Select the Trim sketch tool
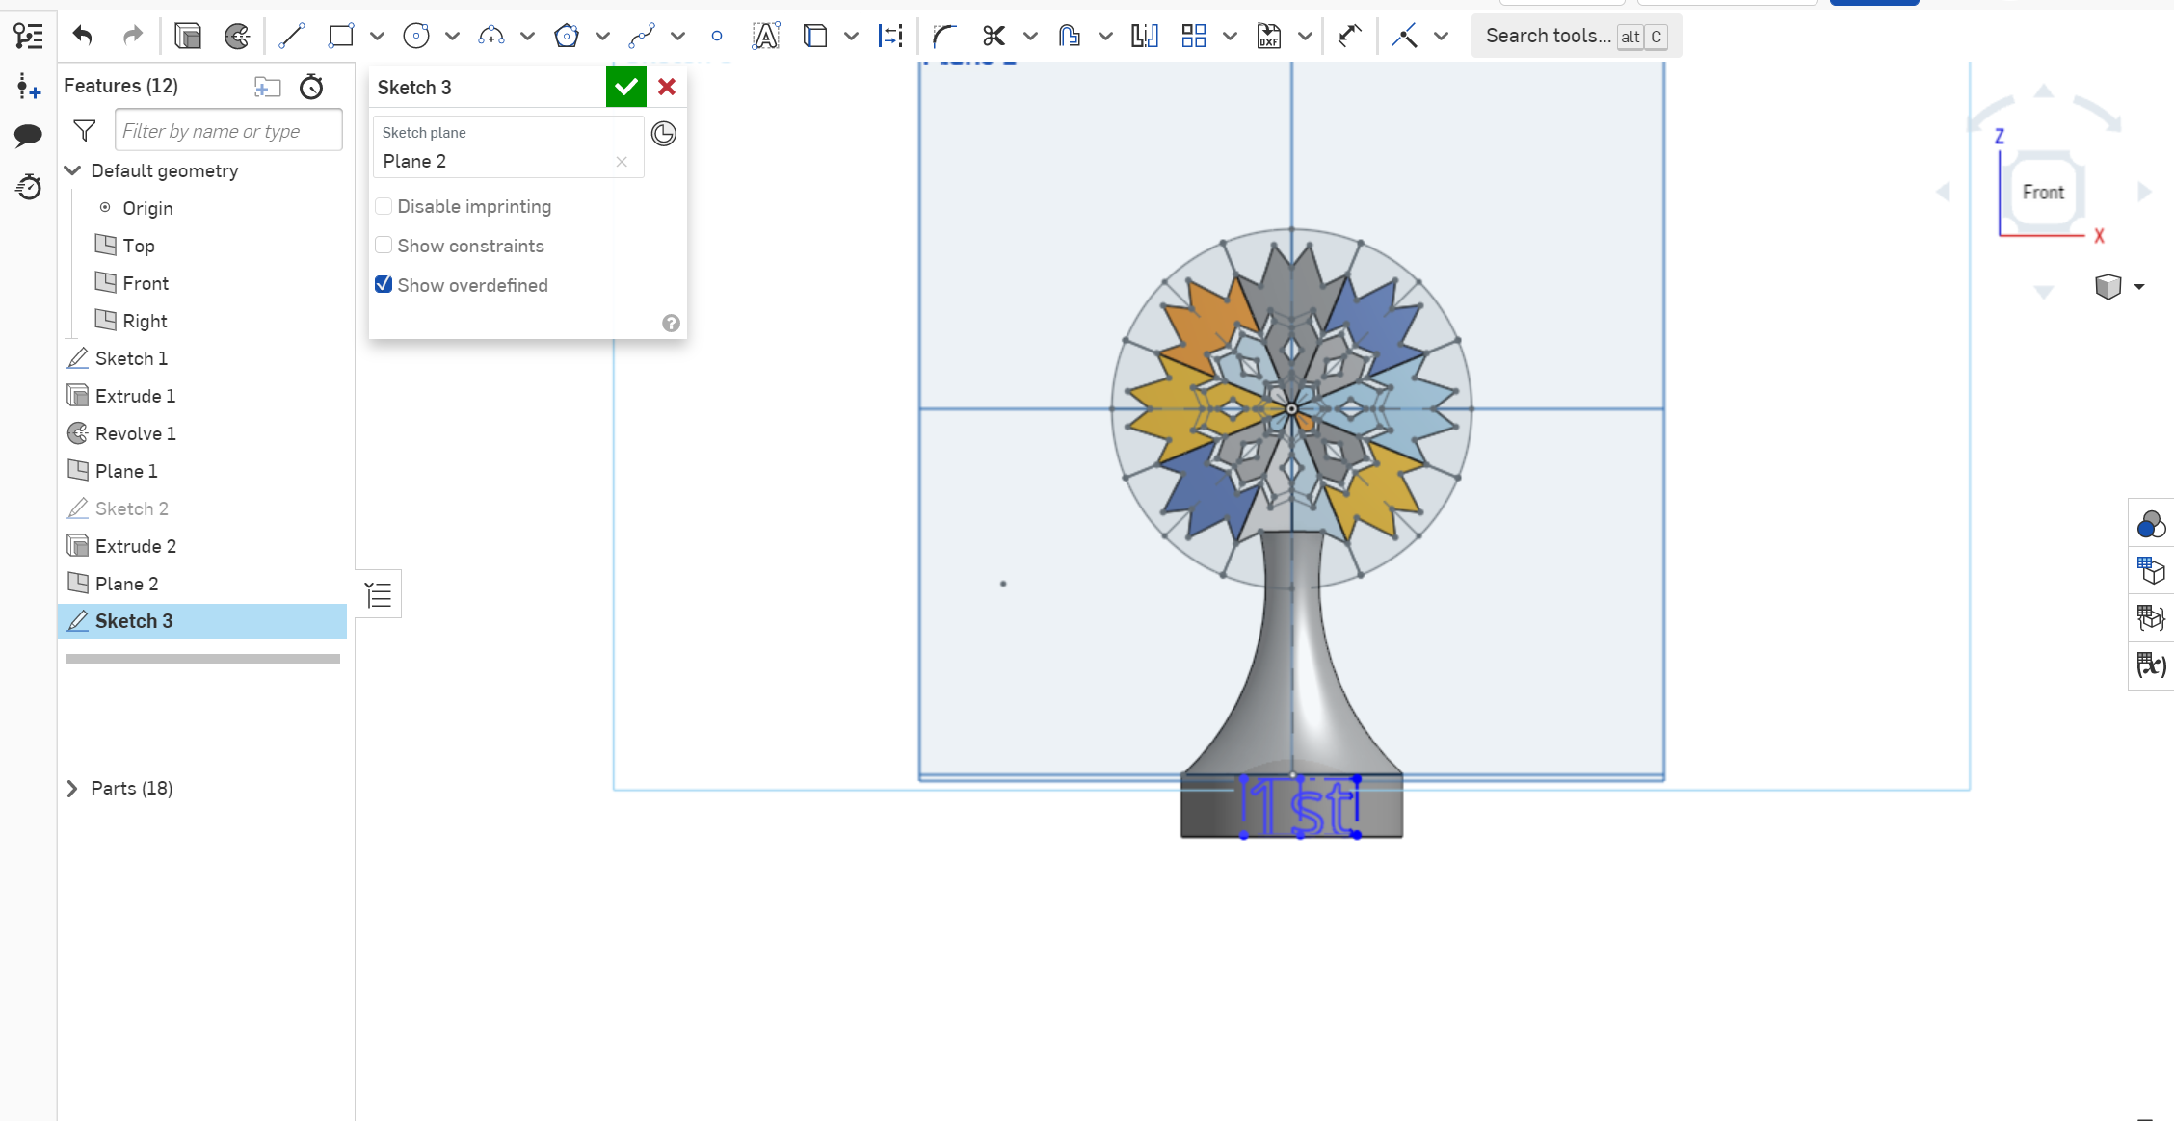Viewport: 2174px width, 1121px height. pyautogui.click(x=994, y=36)
